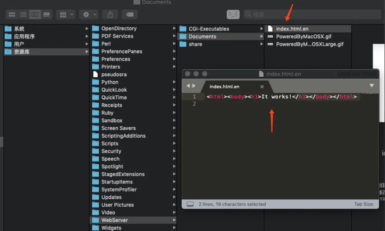Expand arrow next to Security folder

tap(174, 151)
